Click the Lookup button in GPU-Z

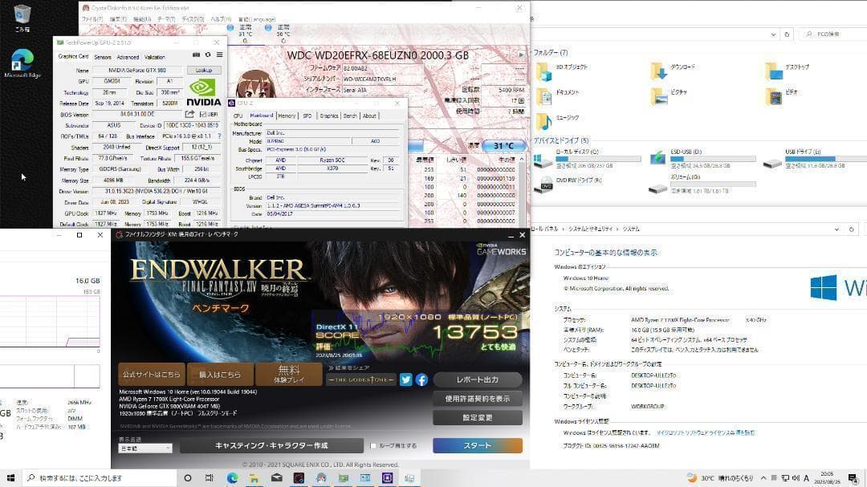coord(204,70)
